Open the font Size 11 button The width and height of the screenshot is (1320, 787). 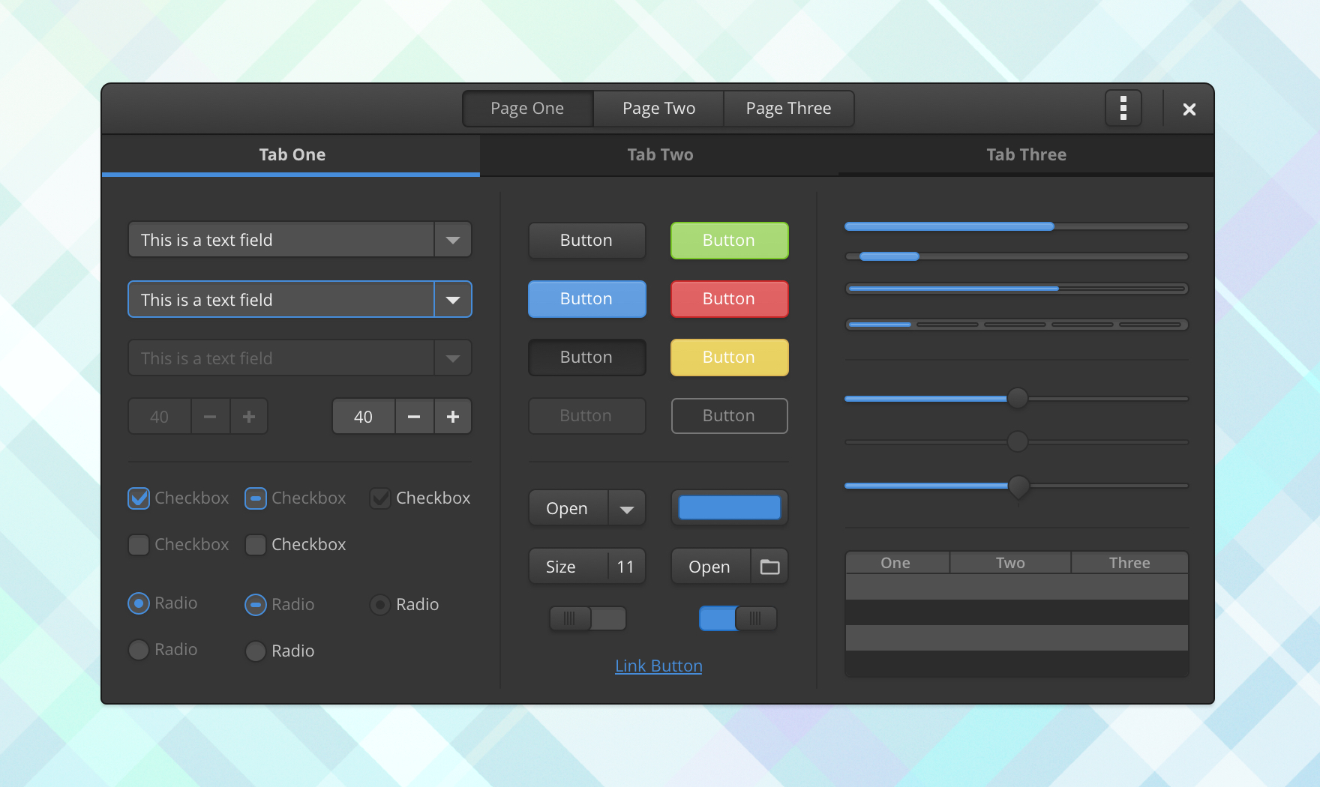pos(587,567)
